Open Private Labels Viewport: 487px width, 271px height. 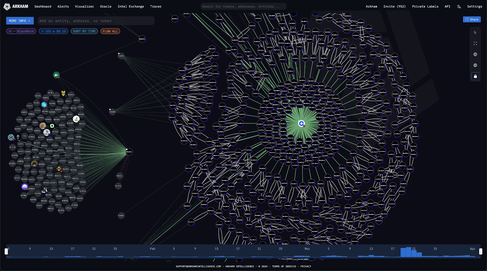(425, 6)
